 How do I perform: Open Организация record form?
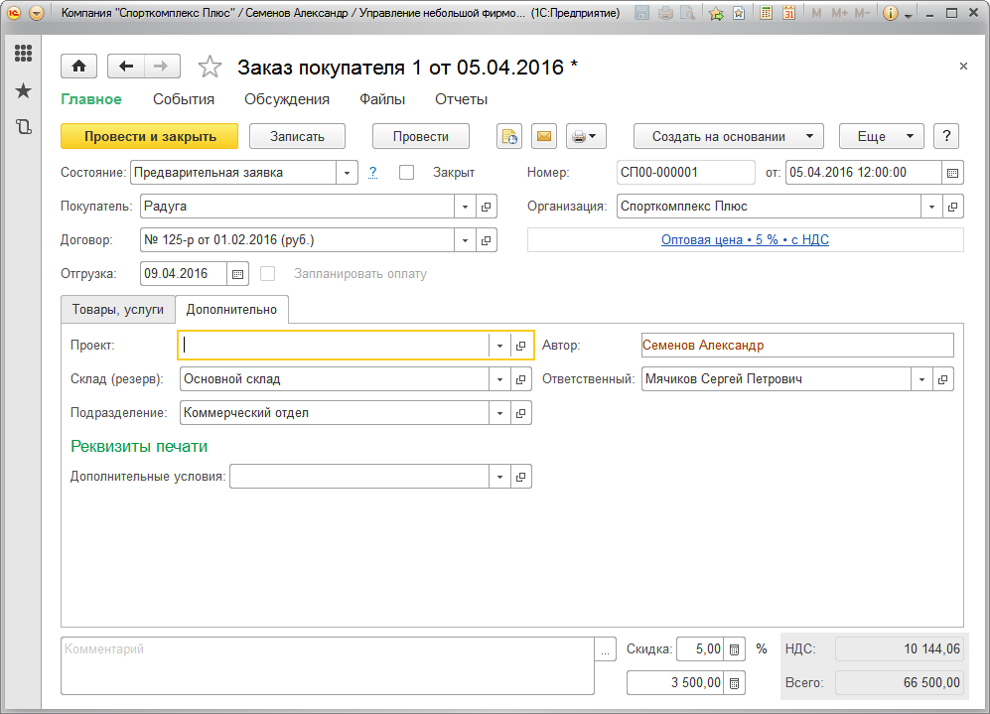(x=952, y=207)
